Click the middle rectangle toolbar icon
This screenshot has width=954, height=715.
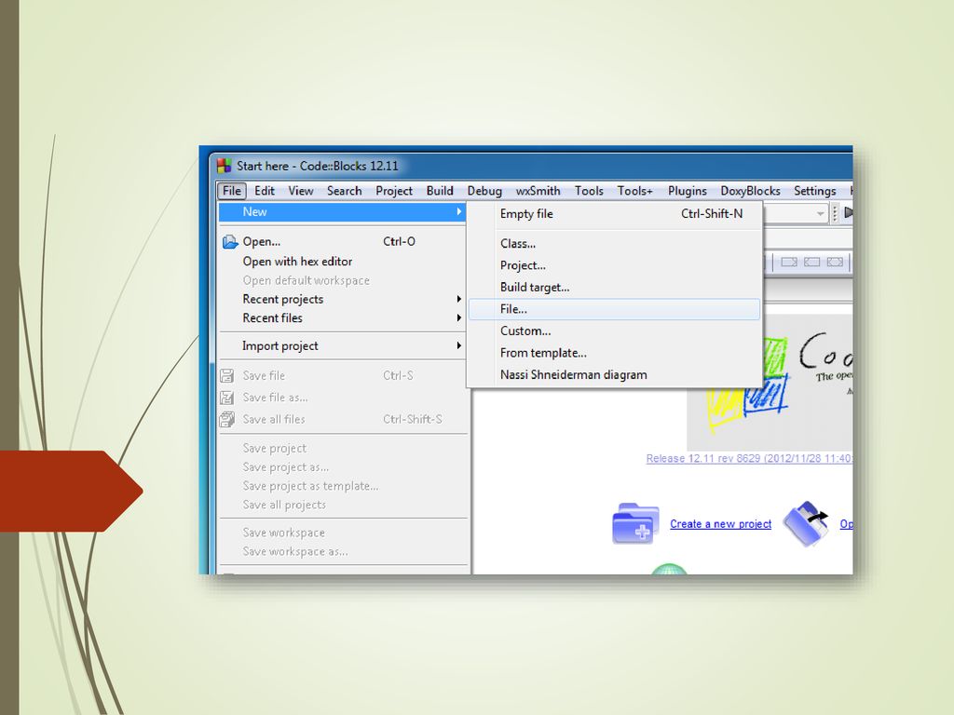click(x=811, y=262)
